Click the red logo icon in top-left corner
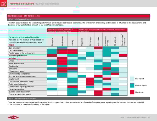 click(x=4, y=4)
